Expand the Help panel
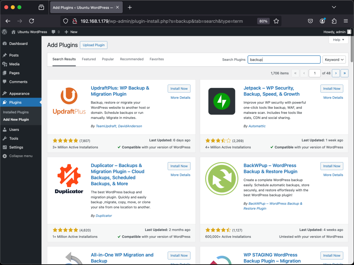 (x=338, y=40)
